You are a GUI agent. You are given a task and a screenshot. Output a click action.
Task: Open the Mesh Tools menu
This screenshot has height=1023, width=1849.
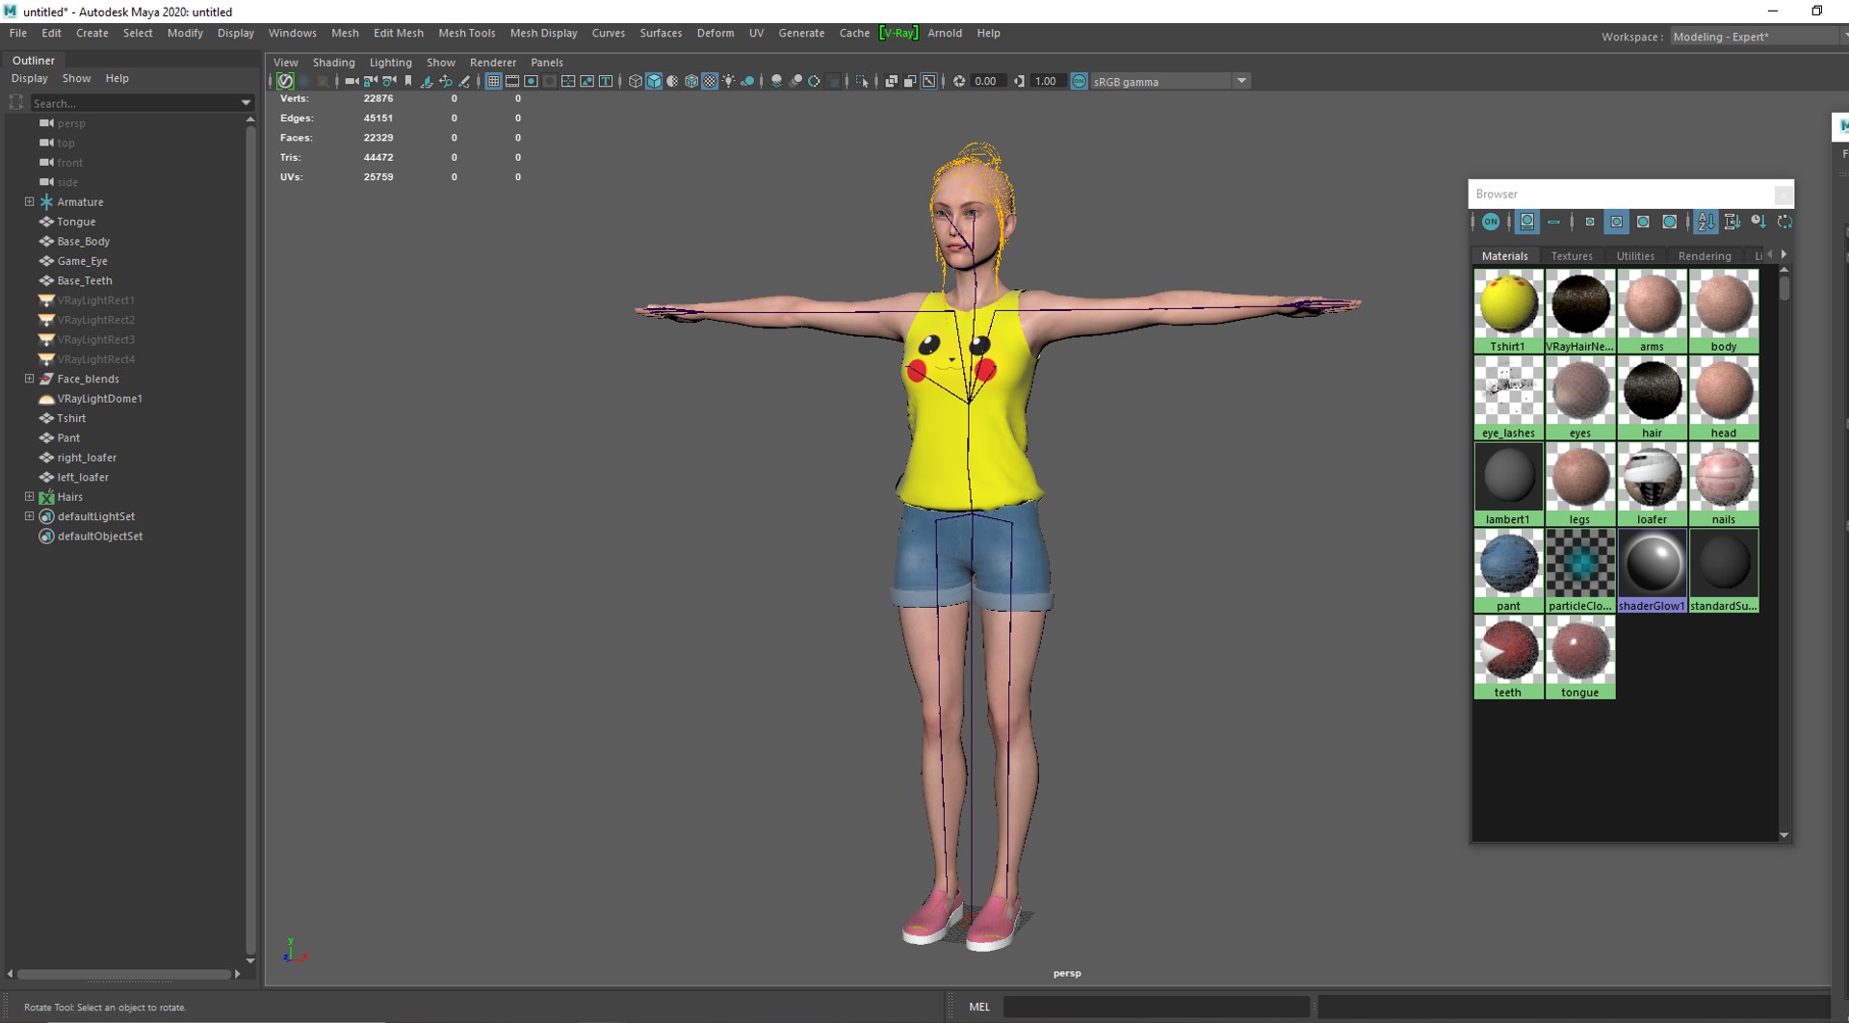[x=466, y=33]
